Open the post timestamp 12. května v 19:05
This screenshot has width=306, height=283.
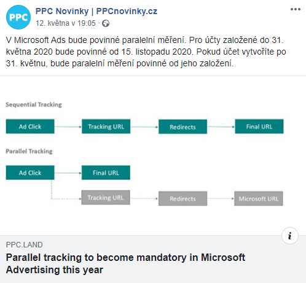(66, 23)
